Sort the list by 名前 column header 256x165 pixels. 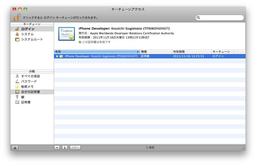(x=97, y=52)
